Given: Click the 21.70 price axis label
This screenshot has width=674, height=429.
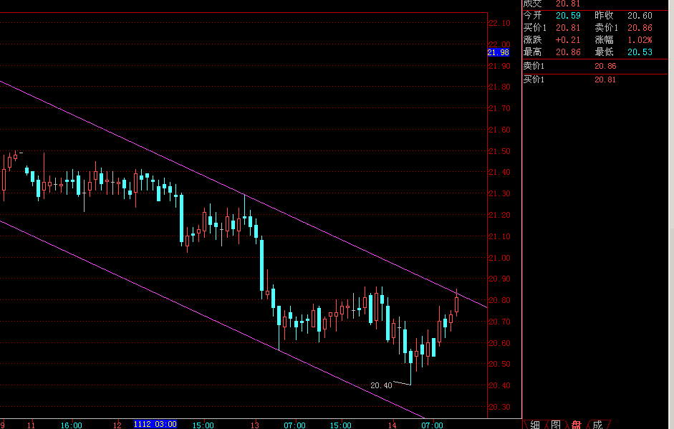Looking at the screenshot, I should tap(499, 108).
